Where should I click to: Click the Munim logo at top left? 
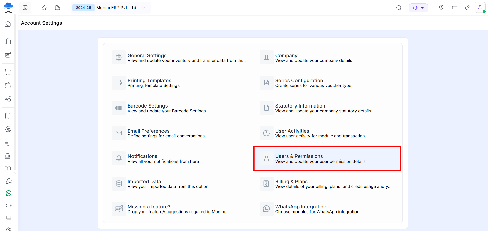(x=8, y=8)
